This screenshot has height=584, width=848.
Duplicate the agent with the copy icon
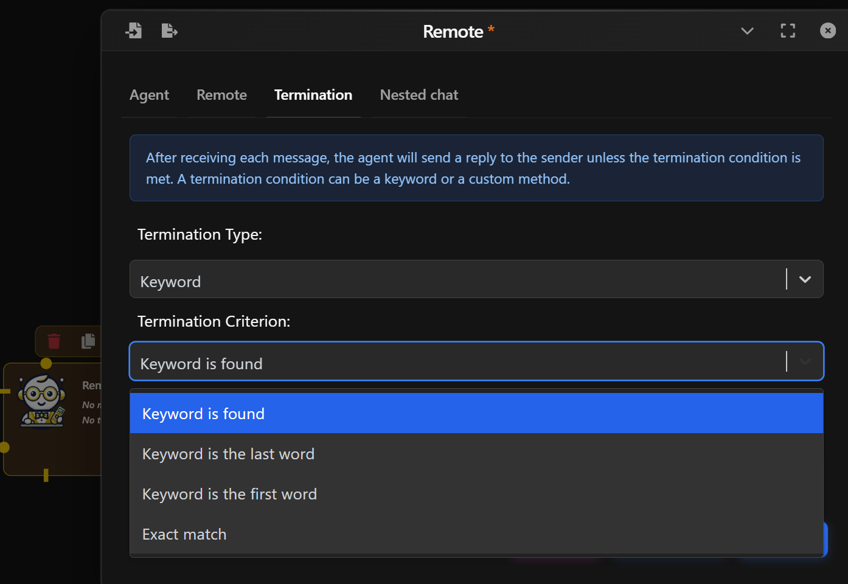[x=88, y=341]
